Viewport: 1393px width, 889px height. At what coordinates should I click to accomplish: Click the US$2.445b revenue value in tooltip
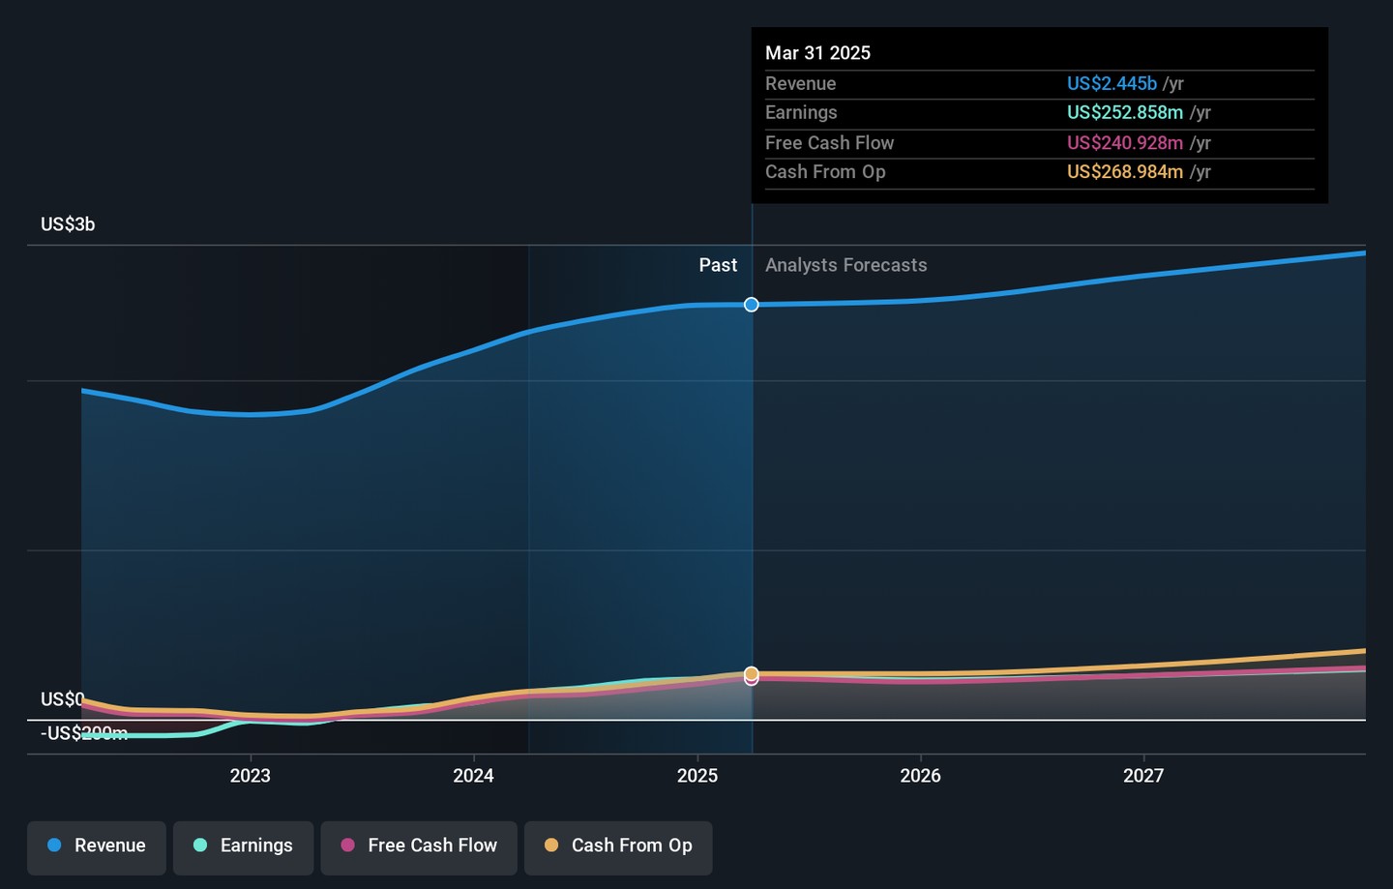click(x=1111, y=84)
